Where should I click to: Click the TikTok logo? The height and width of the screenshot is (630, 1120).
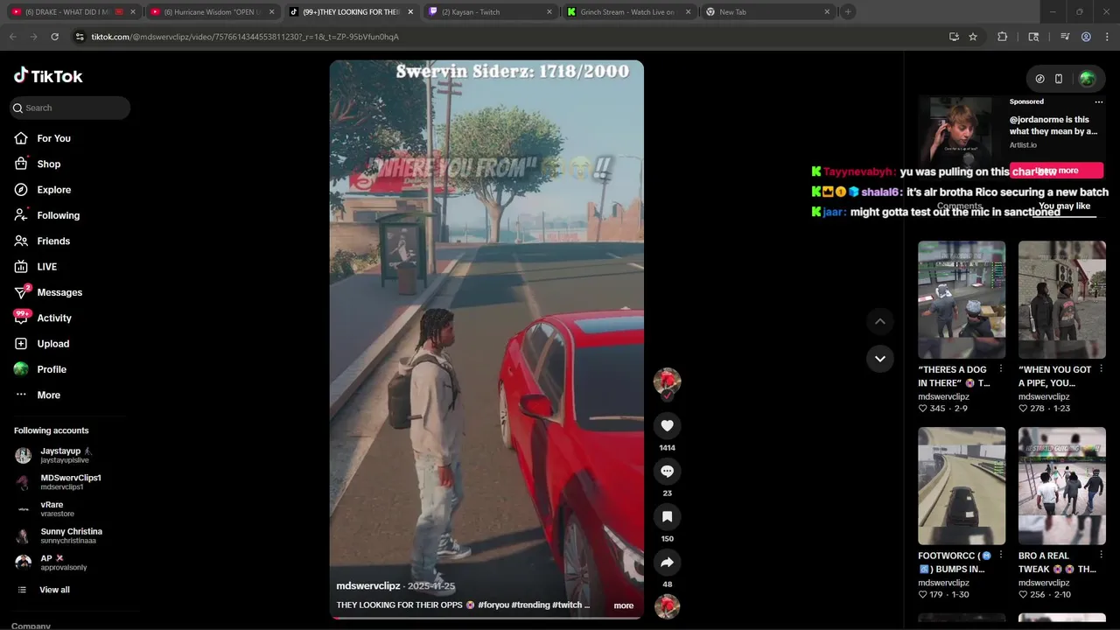(48, 76)
